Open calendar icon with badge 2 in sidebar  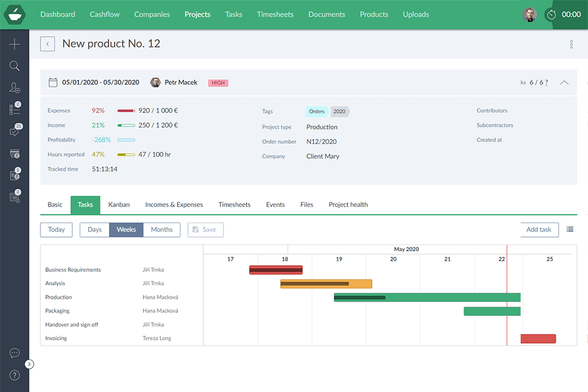pos(15,196)
